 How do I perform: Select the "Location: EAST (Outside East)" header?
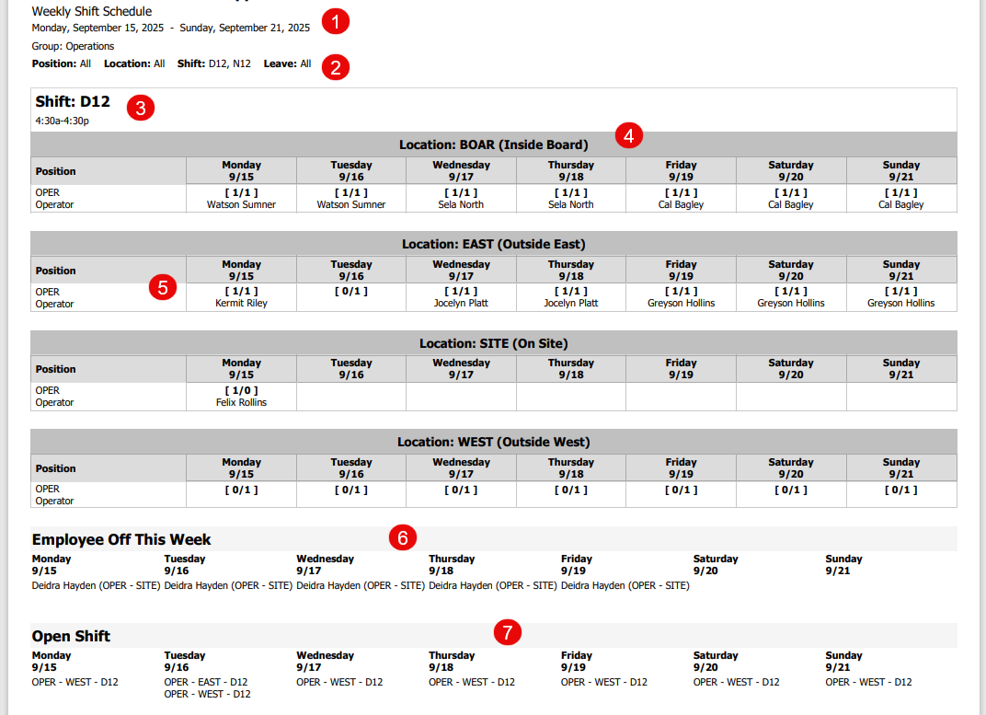click(494, 244)
